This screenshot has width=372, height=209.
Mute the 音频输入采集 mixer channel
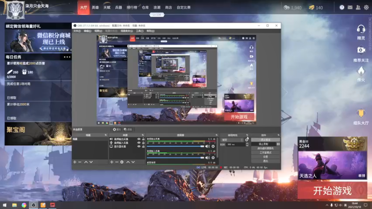tap(207, 157)
